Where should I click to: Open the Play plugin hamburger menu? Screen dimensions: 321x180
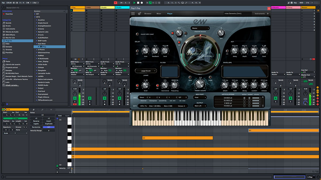(x=133, y=14)
